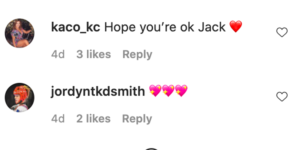Load more comments with the circle button

[151, 149]
